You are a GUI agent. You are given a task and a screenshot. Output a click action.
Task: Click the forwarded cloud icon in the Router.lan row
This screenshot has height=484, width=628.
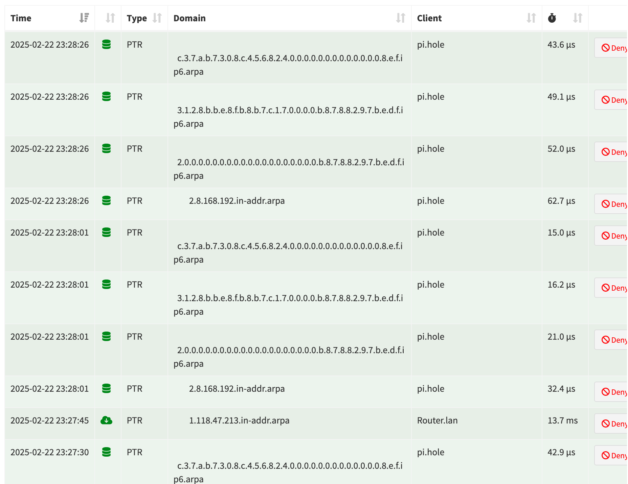click(107, 420)
